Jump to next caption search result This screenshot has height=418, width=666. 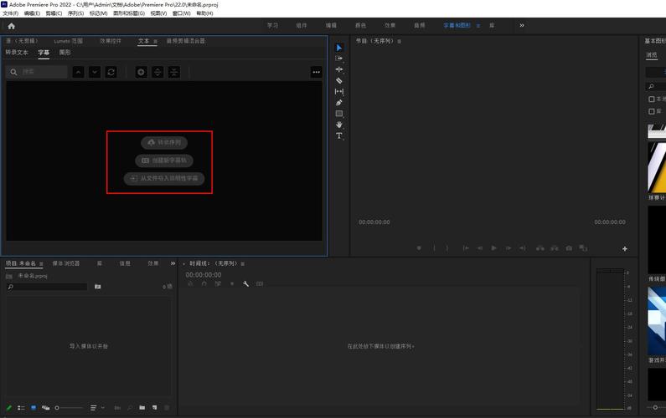point(95,72)
